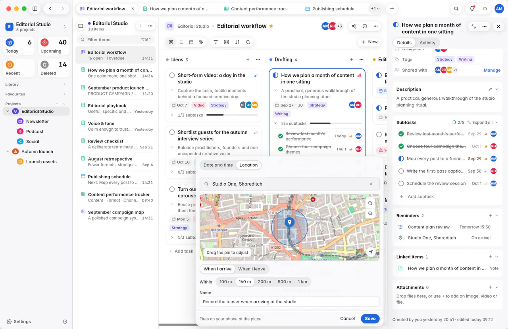The height and width of the screenshot is (329, 508).
Task: Click the current location arrow on map
Action: tap(371, 252)
